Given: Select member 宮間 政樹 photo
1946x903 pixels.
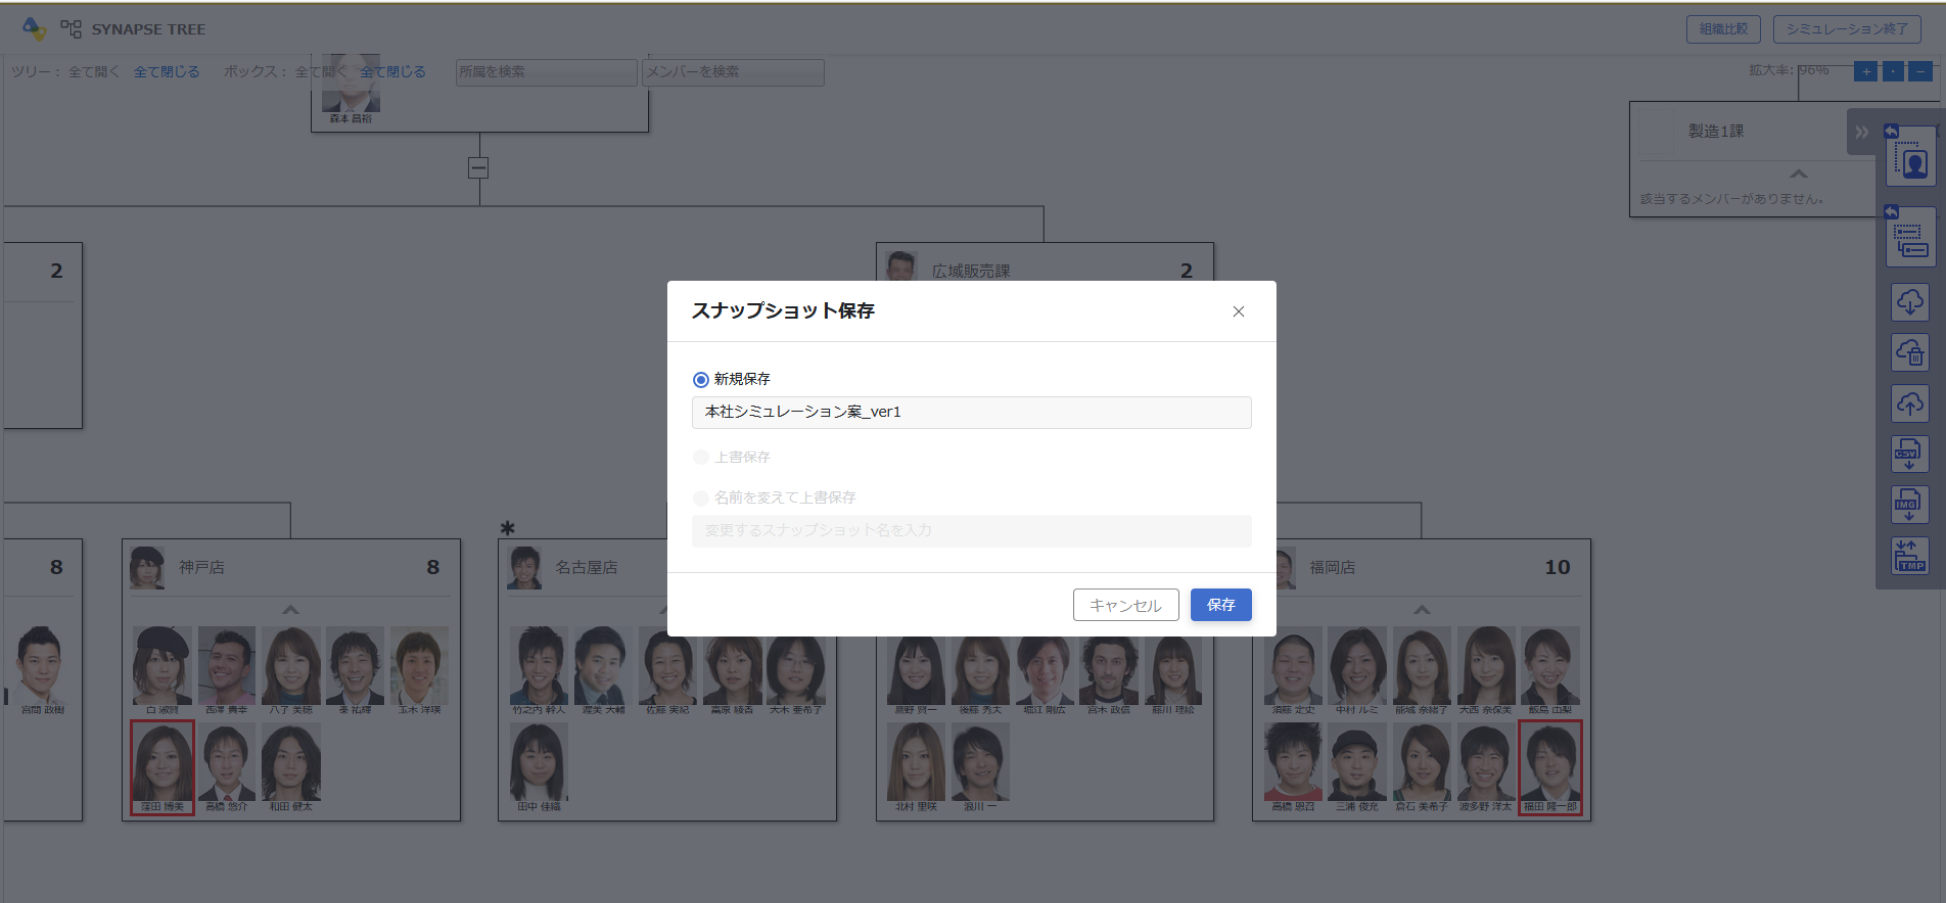Looking at the screenshot, I should coord(41,665).
